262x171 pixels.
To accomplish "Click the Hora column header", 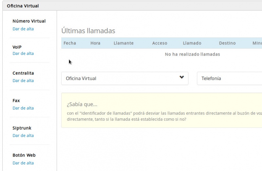I will [95, 43].
